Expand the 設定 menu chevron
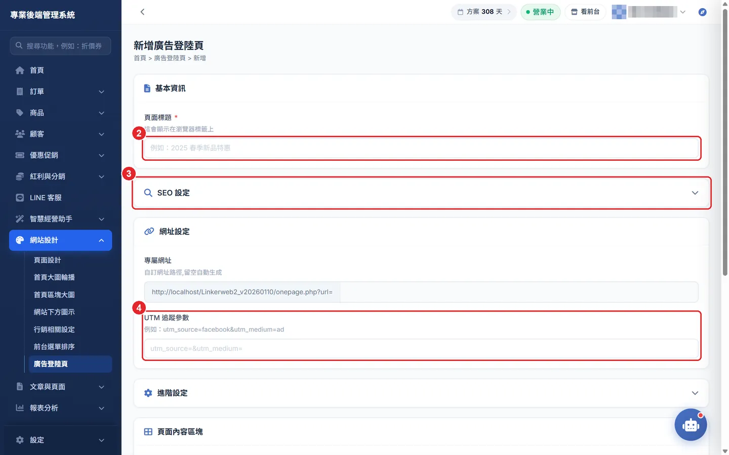 pyautogui.click(x=101, y=440)
